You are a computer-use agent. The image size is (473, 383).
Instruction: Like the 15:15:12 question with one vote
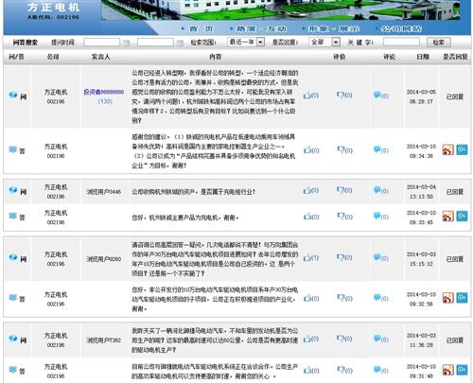click(311, 258)
